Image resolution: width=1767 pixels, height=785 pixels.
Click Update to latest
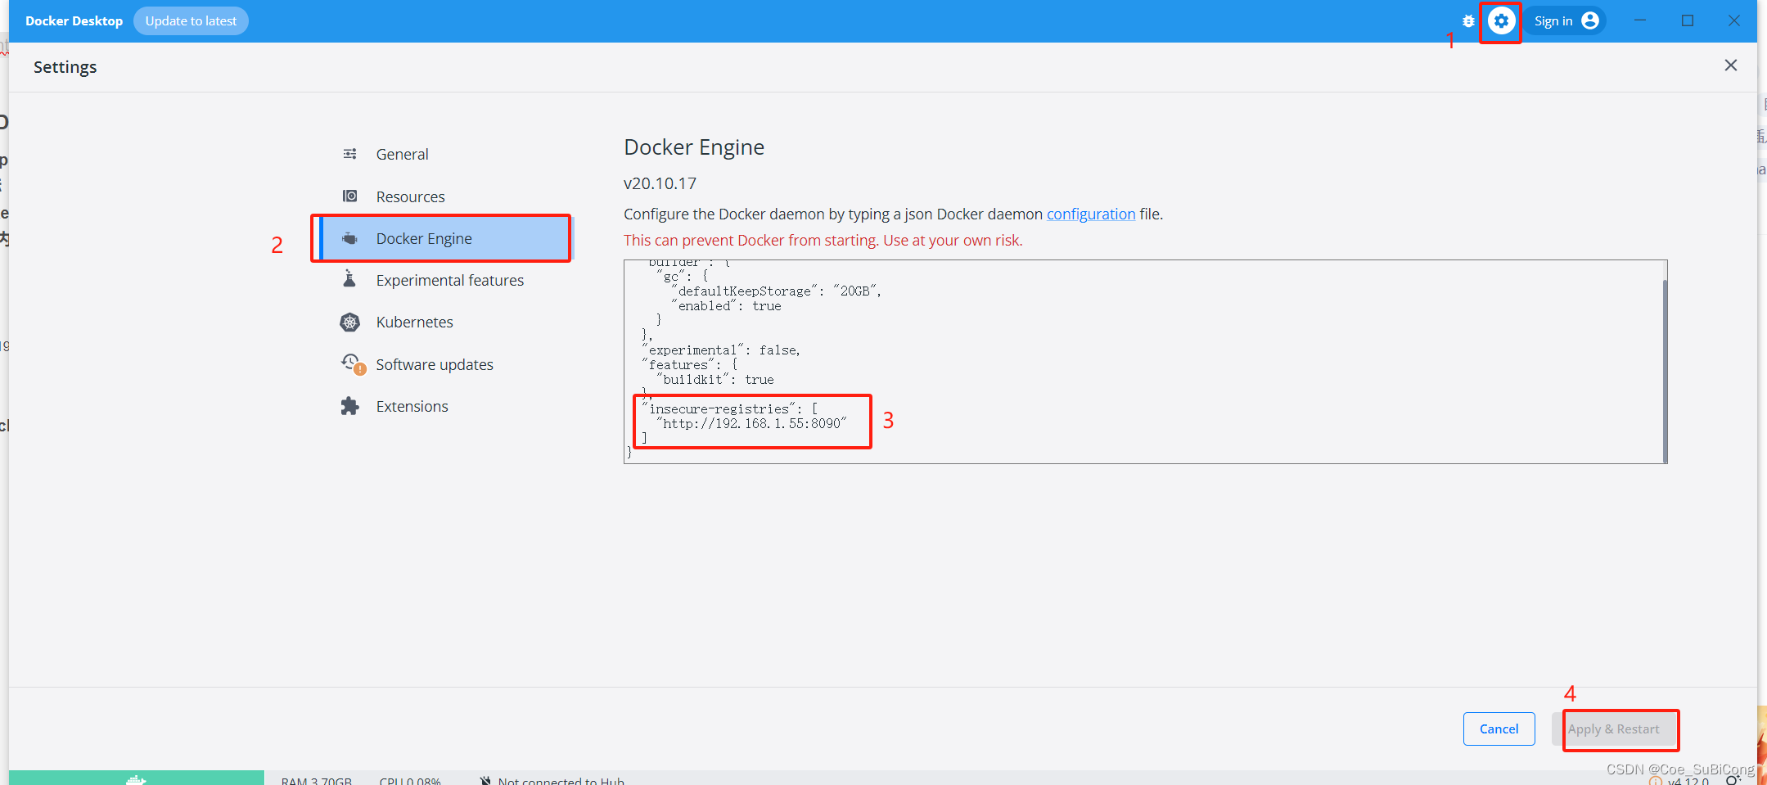(x=191, y=20)
